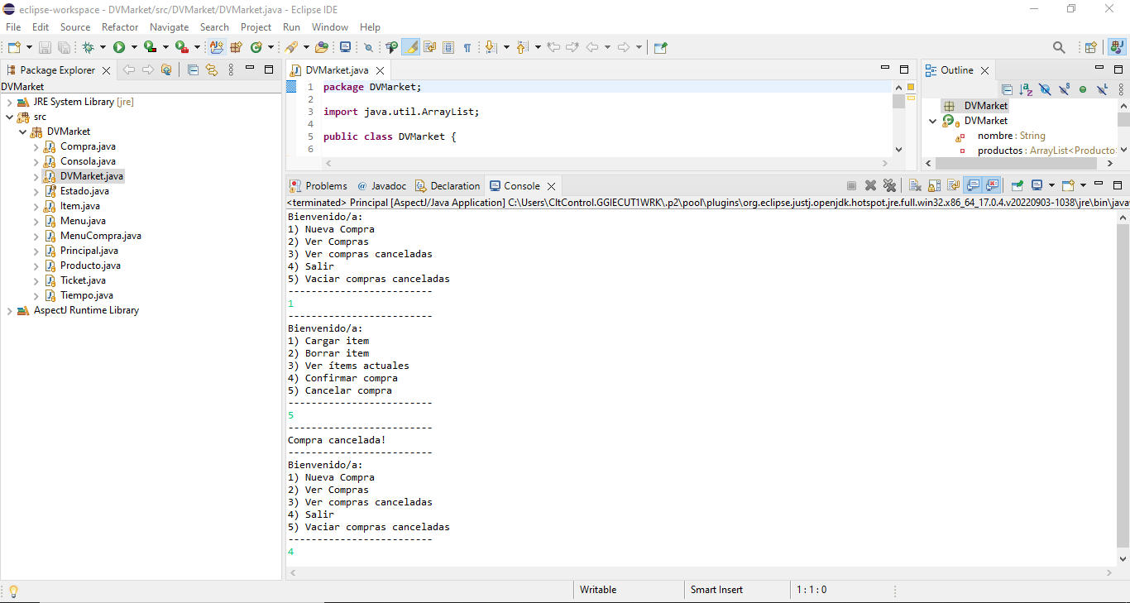Clear the Console output
This screenshot has width=1130, height=603.
[913, 185]
